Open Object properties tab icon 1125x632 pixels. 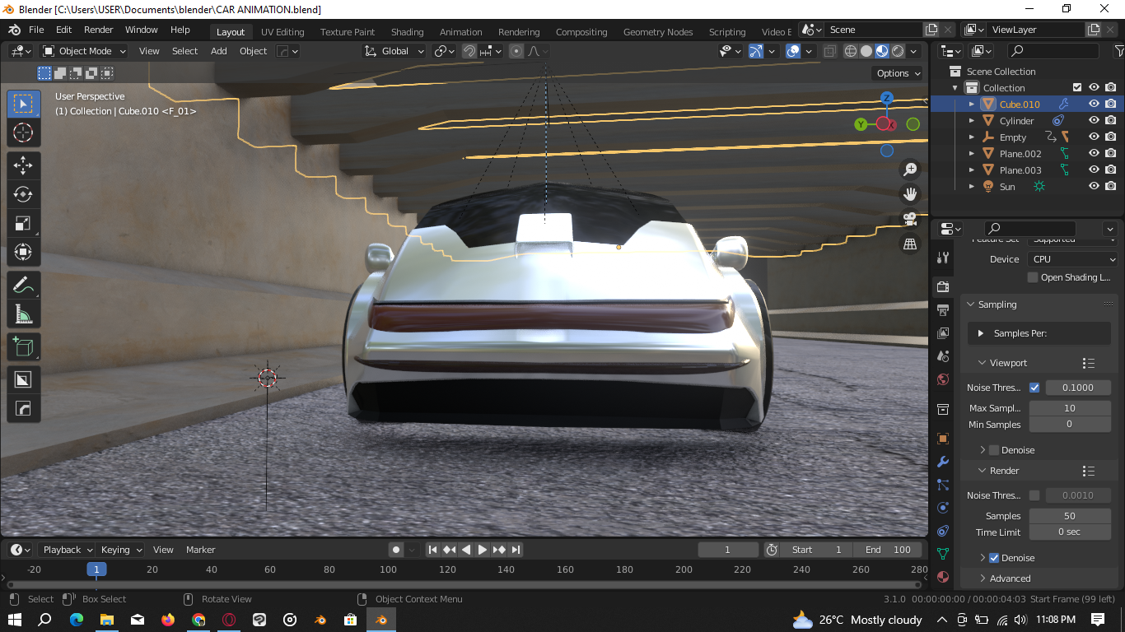(x=943, y=439)
